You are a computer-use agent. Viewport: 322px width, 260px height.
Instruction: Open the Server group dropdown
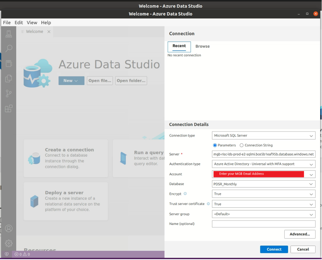tap(263, 214)
